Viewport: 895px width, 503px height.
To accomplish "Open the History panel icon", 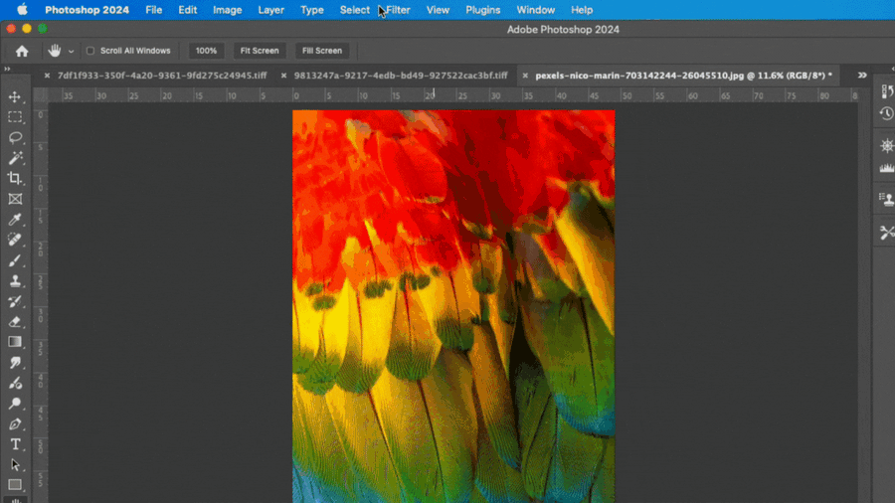I will (886, 113).
